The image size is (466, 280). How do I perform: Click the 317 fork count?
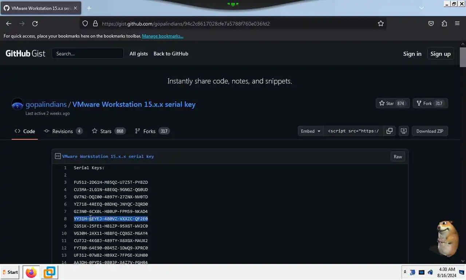click(x=439, y=104)
